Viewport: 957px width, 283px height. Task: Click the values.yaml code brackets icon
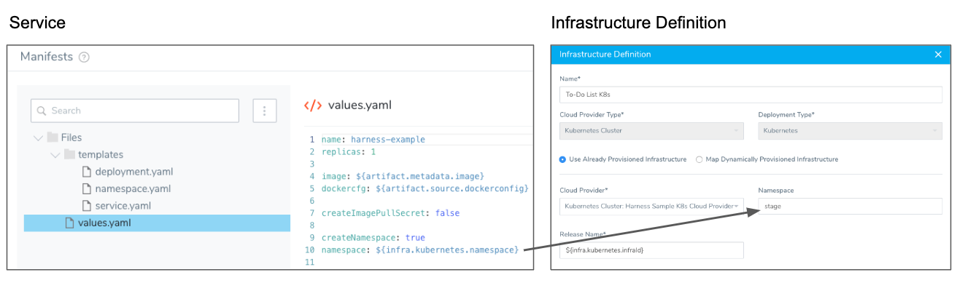312,105
